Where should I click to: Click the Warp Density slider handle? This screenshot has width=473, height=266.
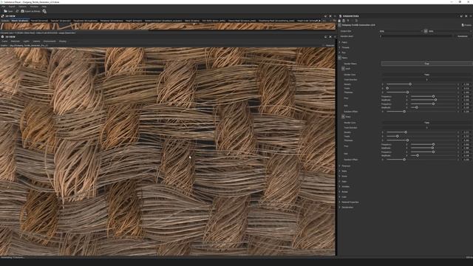pos(406,132)
